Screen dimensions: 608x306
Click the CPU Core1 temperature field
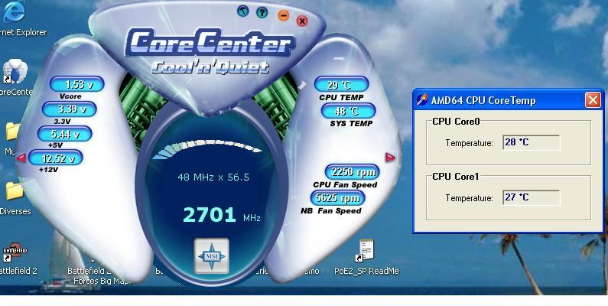tap(532, 197)
